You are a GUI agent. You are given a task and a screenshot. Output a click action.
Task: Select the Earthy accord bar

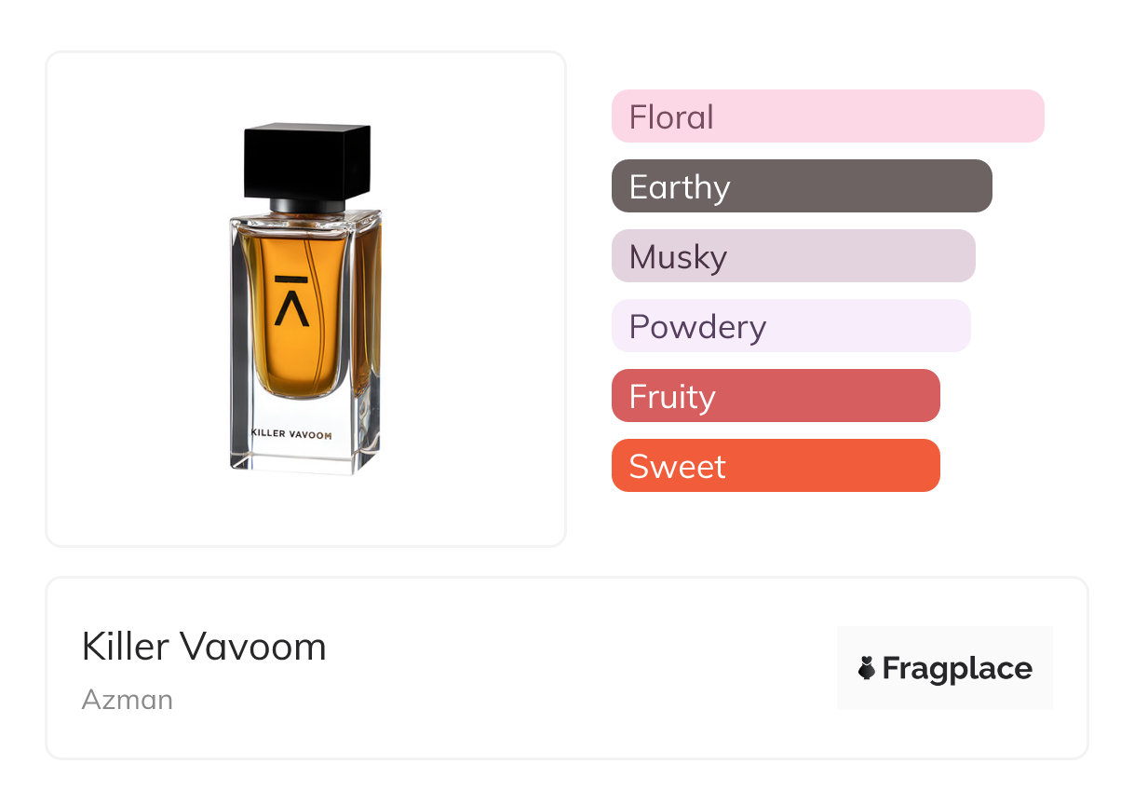pyautogui.click(x=801, y=186)
